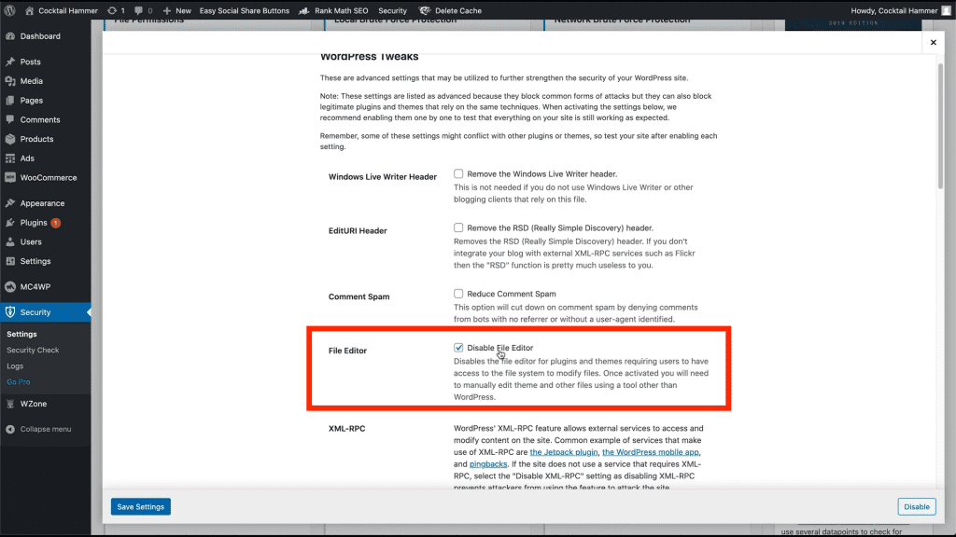Viewport: 956px width, 537px height.
Task: Close the WordPress Tweaks modal
Action: pyautogui.click(x=933, y=42)
